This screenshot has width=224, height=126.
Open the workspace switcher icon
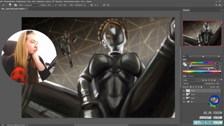pos(220,5)
